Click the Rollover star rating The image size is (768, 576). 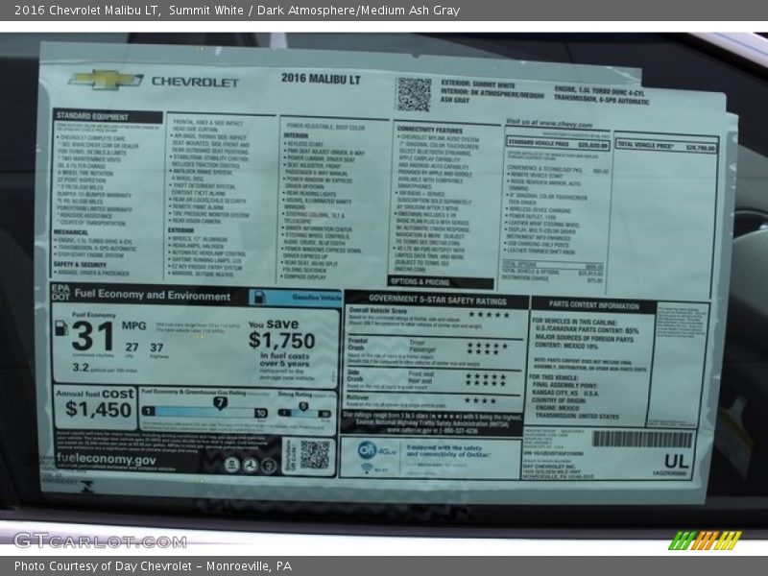pyautogui.click(x=480, y=400)
